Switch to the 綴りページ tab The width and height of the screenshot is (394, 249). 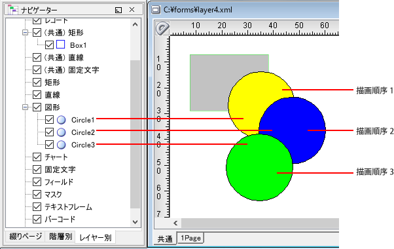click(26, 237)
